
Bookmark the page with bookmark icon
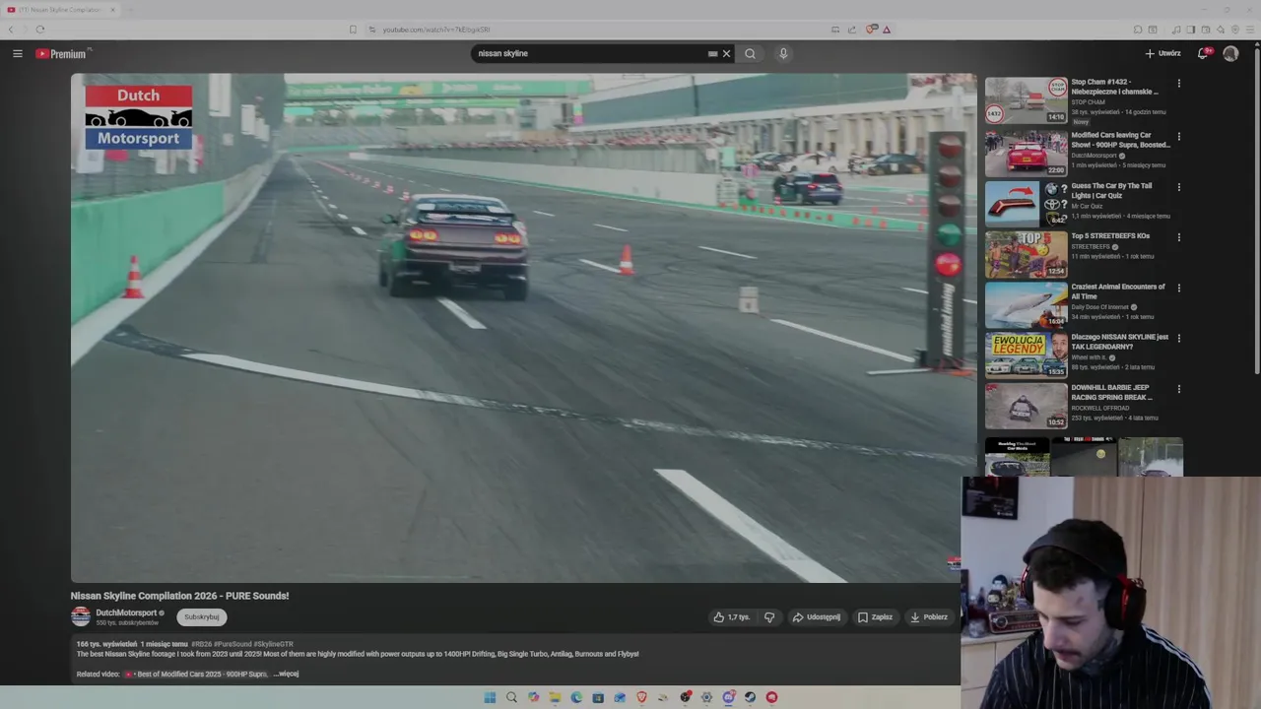click(x=353, y=30)
